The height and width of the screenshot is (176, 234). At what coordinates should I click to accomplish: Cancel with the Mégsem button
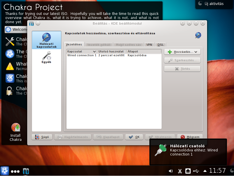pos(190,137)
